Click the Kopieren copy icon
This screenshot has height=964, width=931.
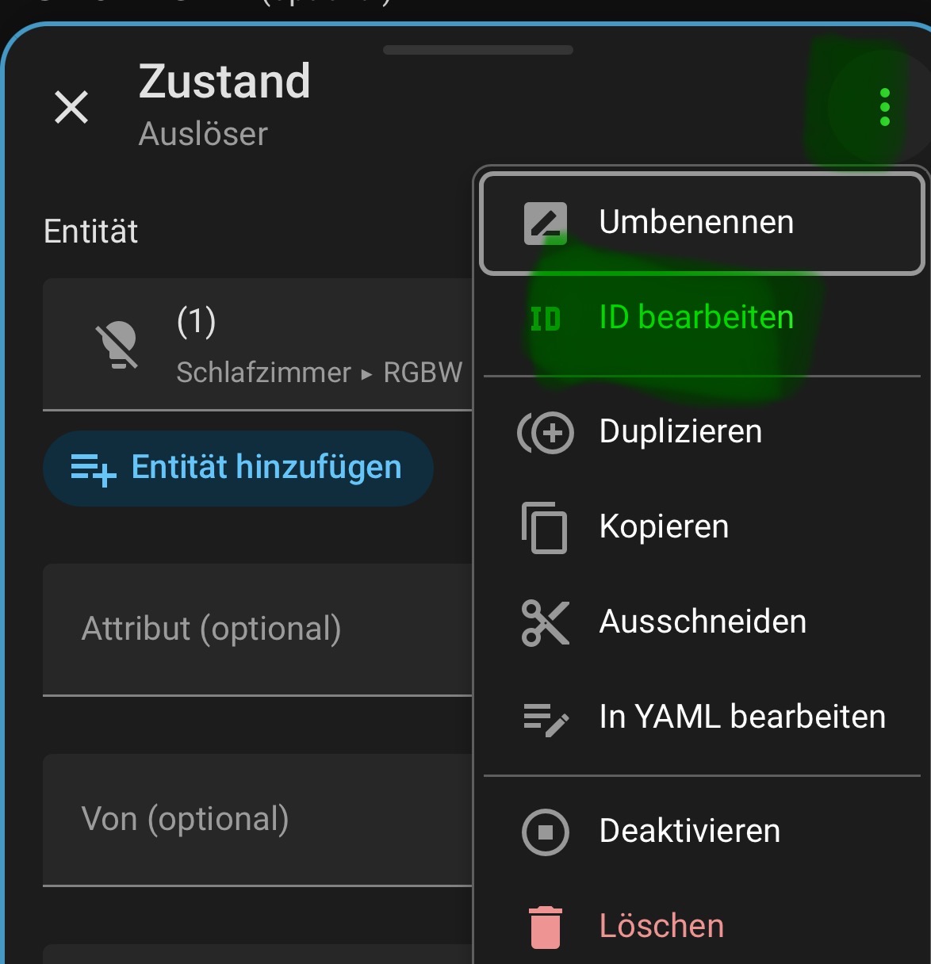[x=545, y=527]
